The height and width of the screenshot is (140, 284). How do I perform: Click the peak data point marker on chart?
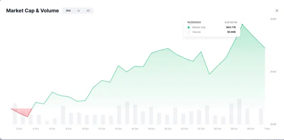point(242,25)
